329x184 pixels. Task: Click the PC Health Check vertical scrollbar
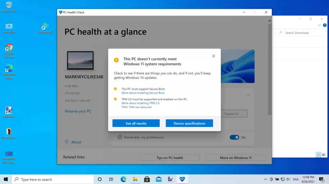click(x=270, y=69)
